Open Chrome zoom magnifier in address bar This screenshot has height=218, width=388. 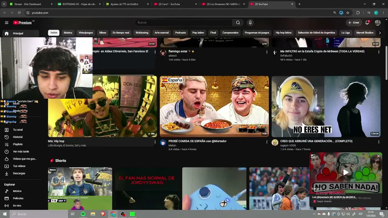click(335, 13)
